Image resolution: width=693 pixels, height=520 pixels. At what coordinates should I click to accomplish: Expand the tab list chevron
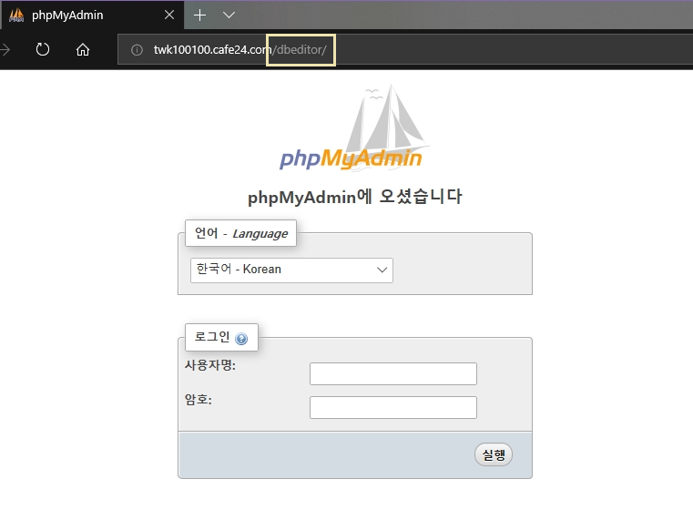tap(229, 15)
